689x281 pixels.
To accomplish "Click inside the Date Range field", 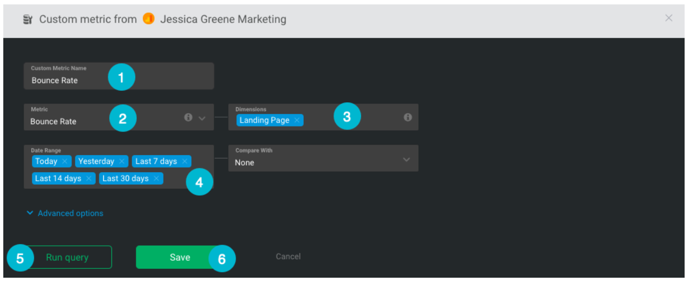I will point(176,178).
